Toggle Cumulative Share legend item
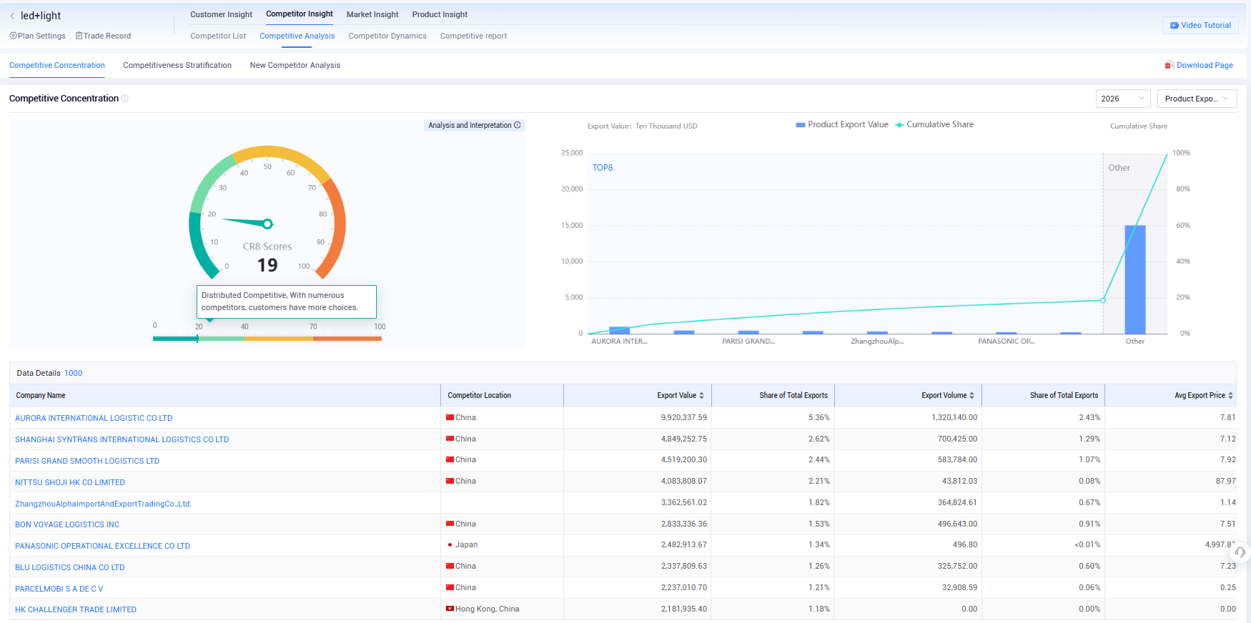Viewport: 1251px width, 623px height. click(934, 124)
